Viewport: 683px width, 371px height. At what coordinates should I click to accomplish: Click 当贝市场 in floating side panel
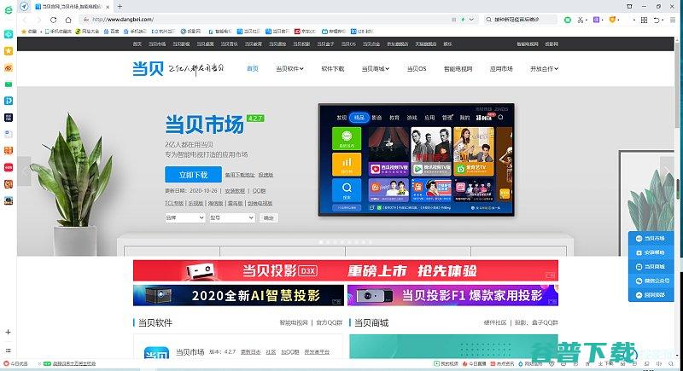pyautogui.click(x=651, y=238)
